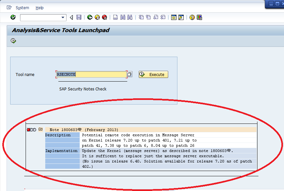Collapse note 1800603 using the folder icon
This screenshot has width=284, height=191.
(x=41, y=129)
